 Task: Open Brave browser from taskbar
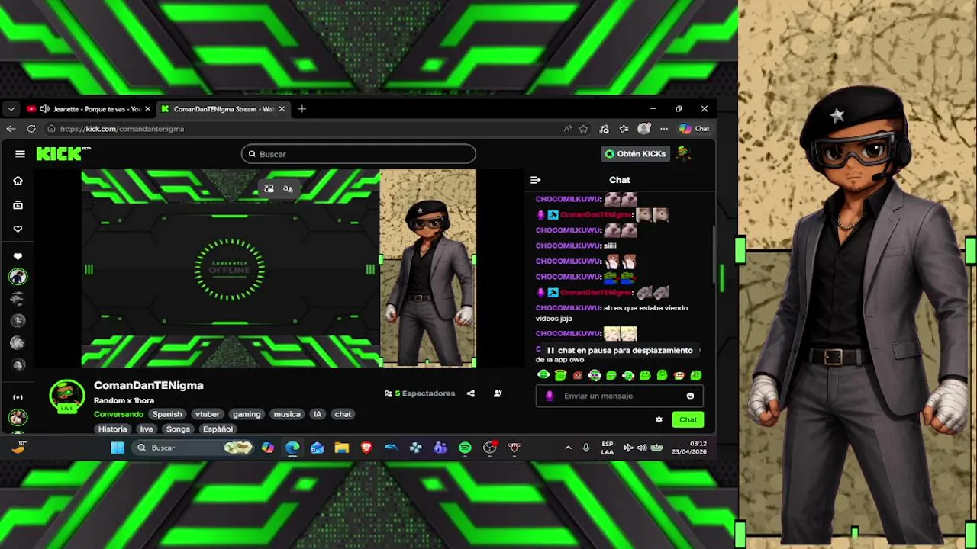(366, 448)
